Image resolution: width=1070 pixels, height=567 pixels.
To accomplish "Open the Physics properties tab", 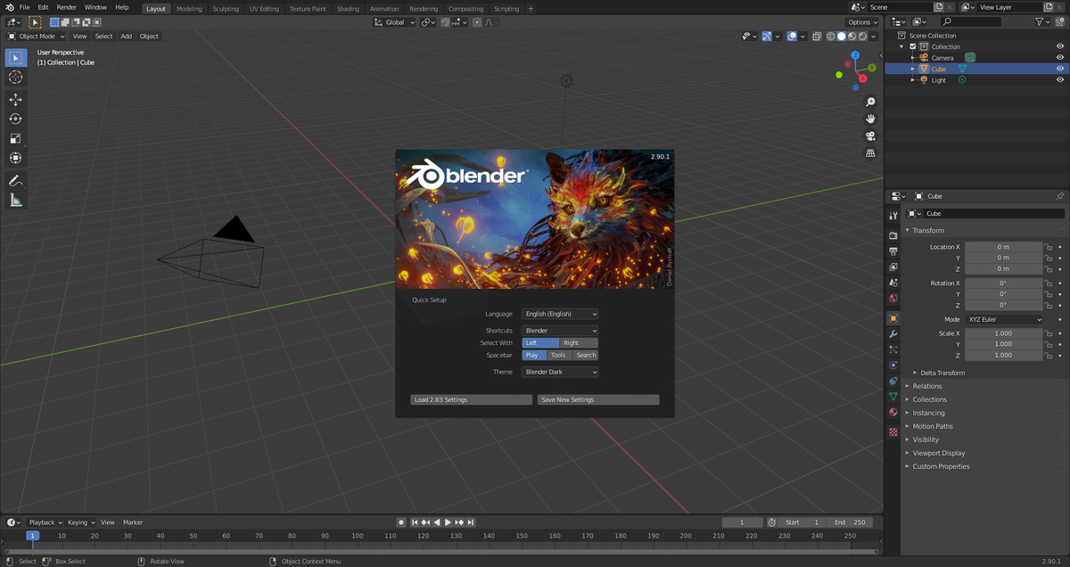I will pyautogui.click(x=893, y=365).
